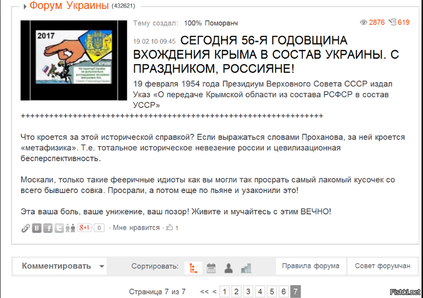
Task: Click the eye views counter icon
Action: tap(364, 22)
